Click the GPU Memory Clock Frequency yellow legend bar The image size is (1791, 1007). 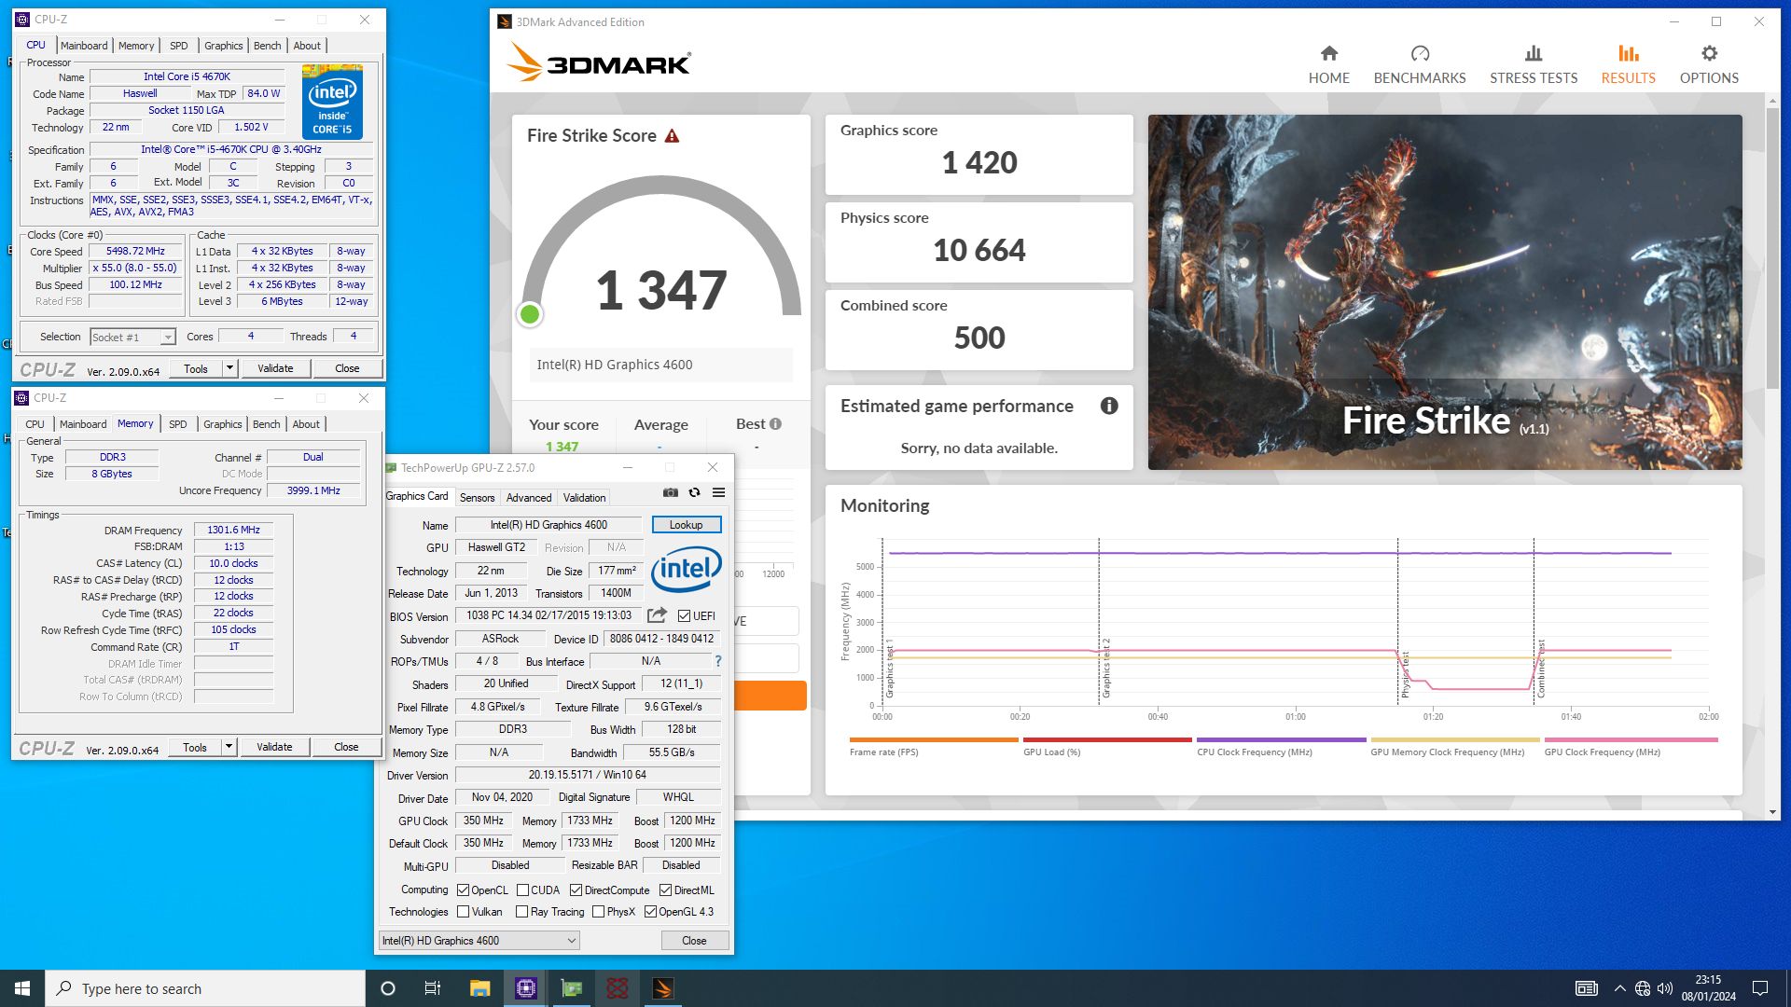[x=1454, y=740]
